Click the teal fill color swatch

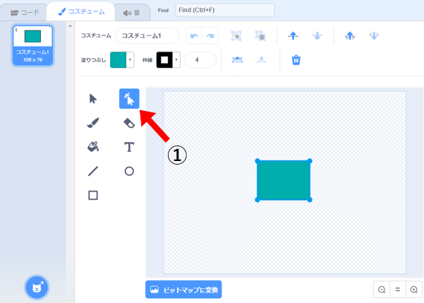click(x=118, y=60)
